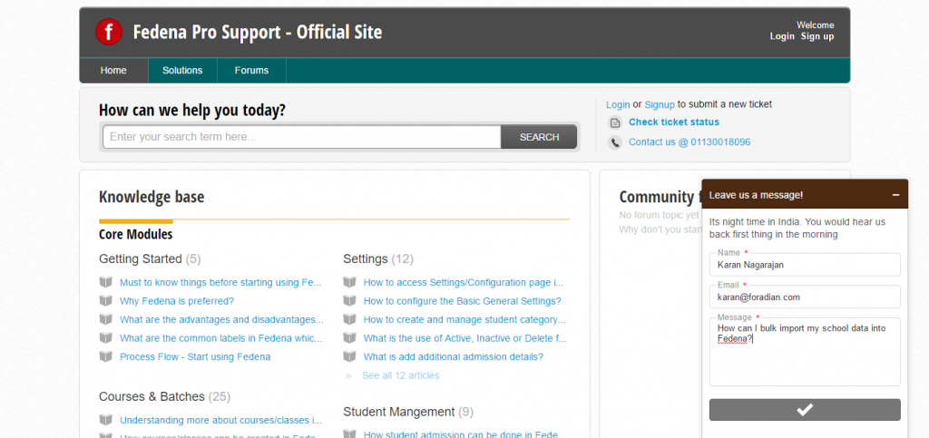Click the Knowledge base heading
Screen dimensions: 929x438
(x=152, y=197)
